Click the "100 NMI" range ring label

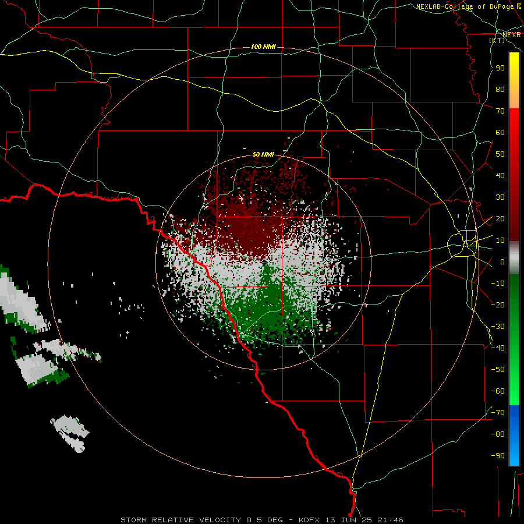click(263, 47)
